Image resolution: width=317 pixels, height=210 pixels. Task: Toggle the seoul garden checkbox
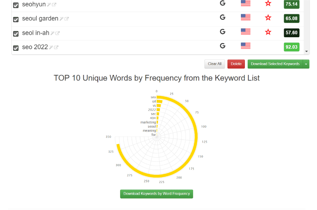(x=16, y=19)
